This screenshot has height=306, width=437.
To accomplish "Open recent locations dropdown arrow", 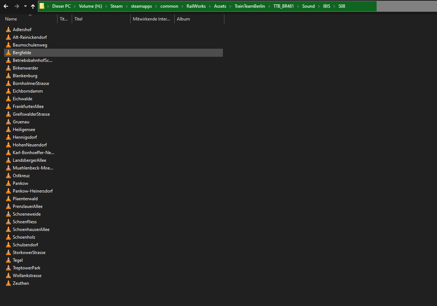I will [x=25, y=6].
